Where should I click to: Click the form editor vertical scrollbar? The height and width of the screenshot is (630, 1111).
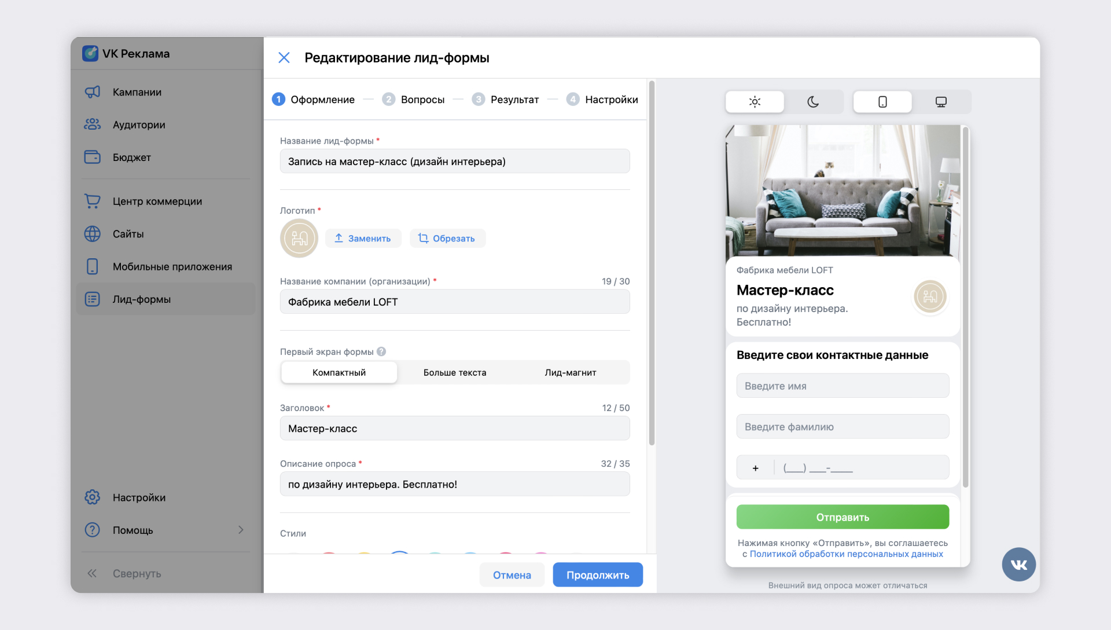[652, 263]
